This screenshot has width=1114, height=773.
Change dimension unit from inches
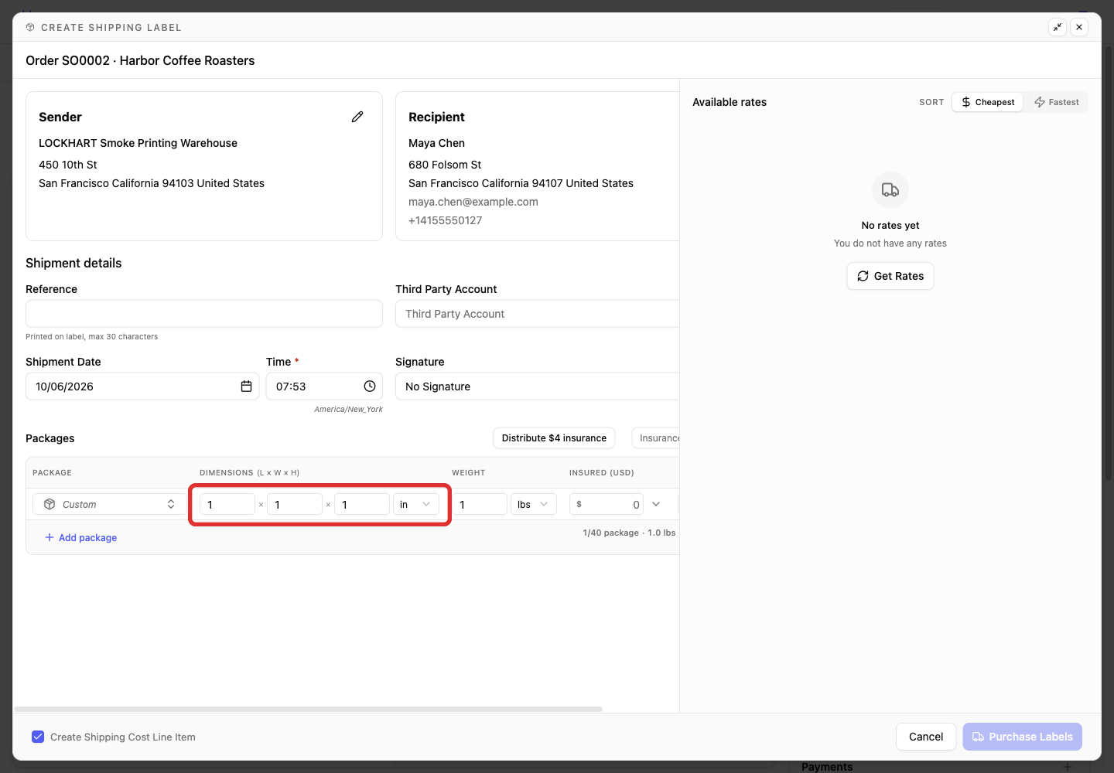(x=416, y=504)
